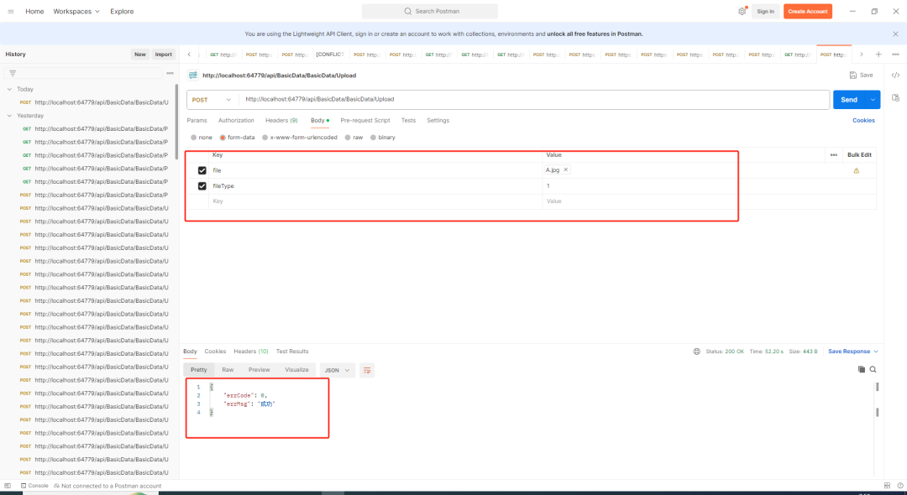
Task: Remove the A.jpg file with its X
Action: pyautogui.click(x=565, y=169)
